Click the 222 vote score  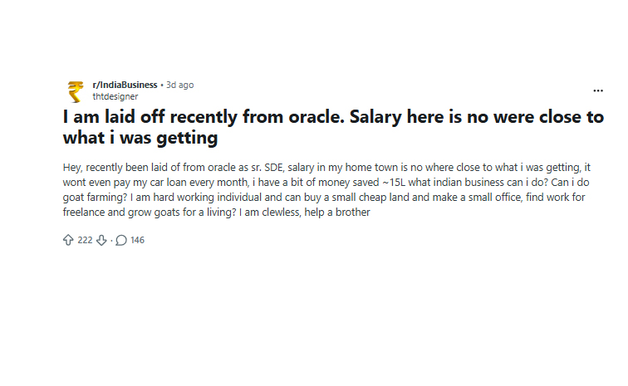pos(85,240)
